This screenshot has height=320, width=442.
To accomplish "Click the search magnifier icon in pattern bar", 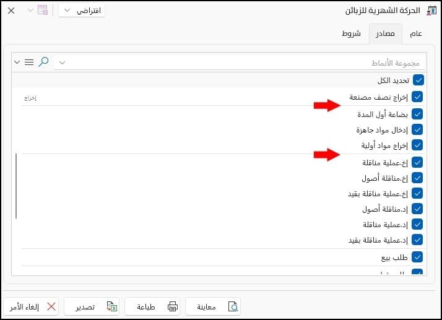I will pos(44,61).
